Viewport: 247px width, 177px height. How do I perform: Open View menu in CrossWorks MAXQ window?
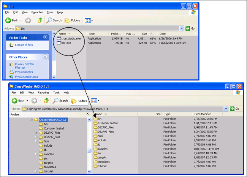[x=31, y=93]
